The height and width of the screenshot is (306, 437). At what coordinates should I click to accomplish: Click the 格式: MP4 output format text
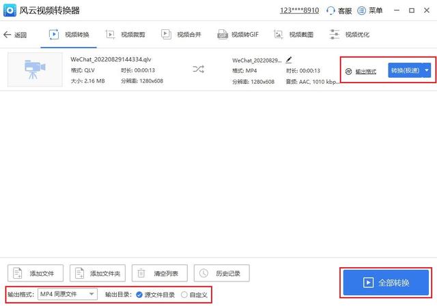click(x=244, y=71)
